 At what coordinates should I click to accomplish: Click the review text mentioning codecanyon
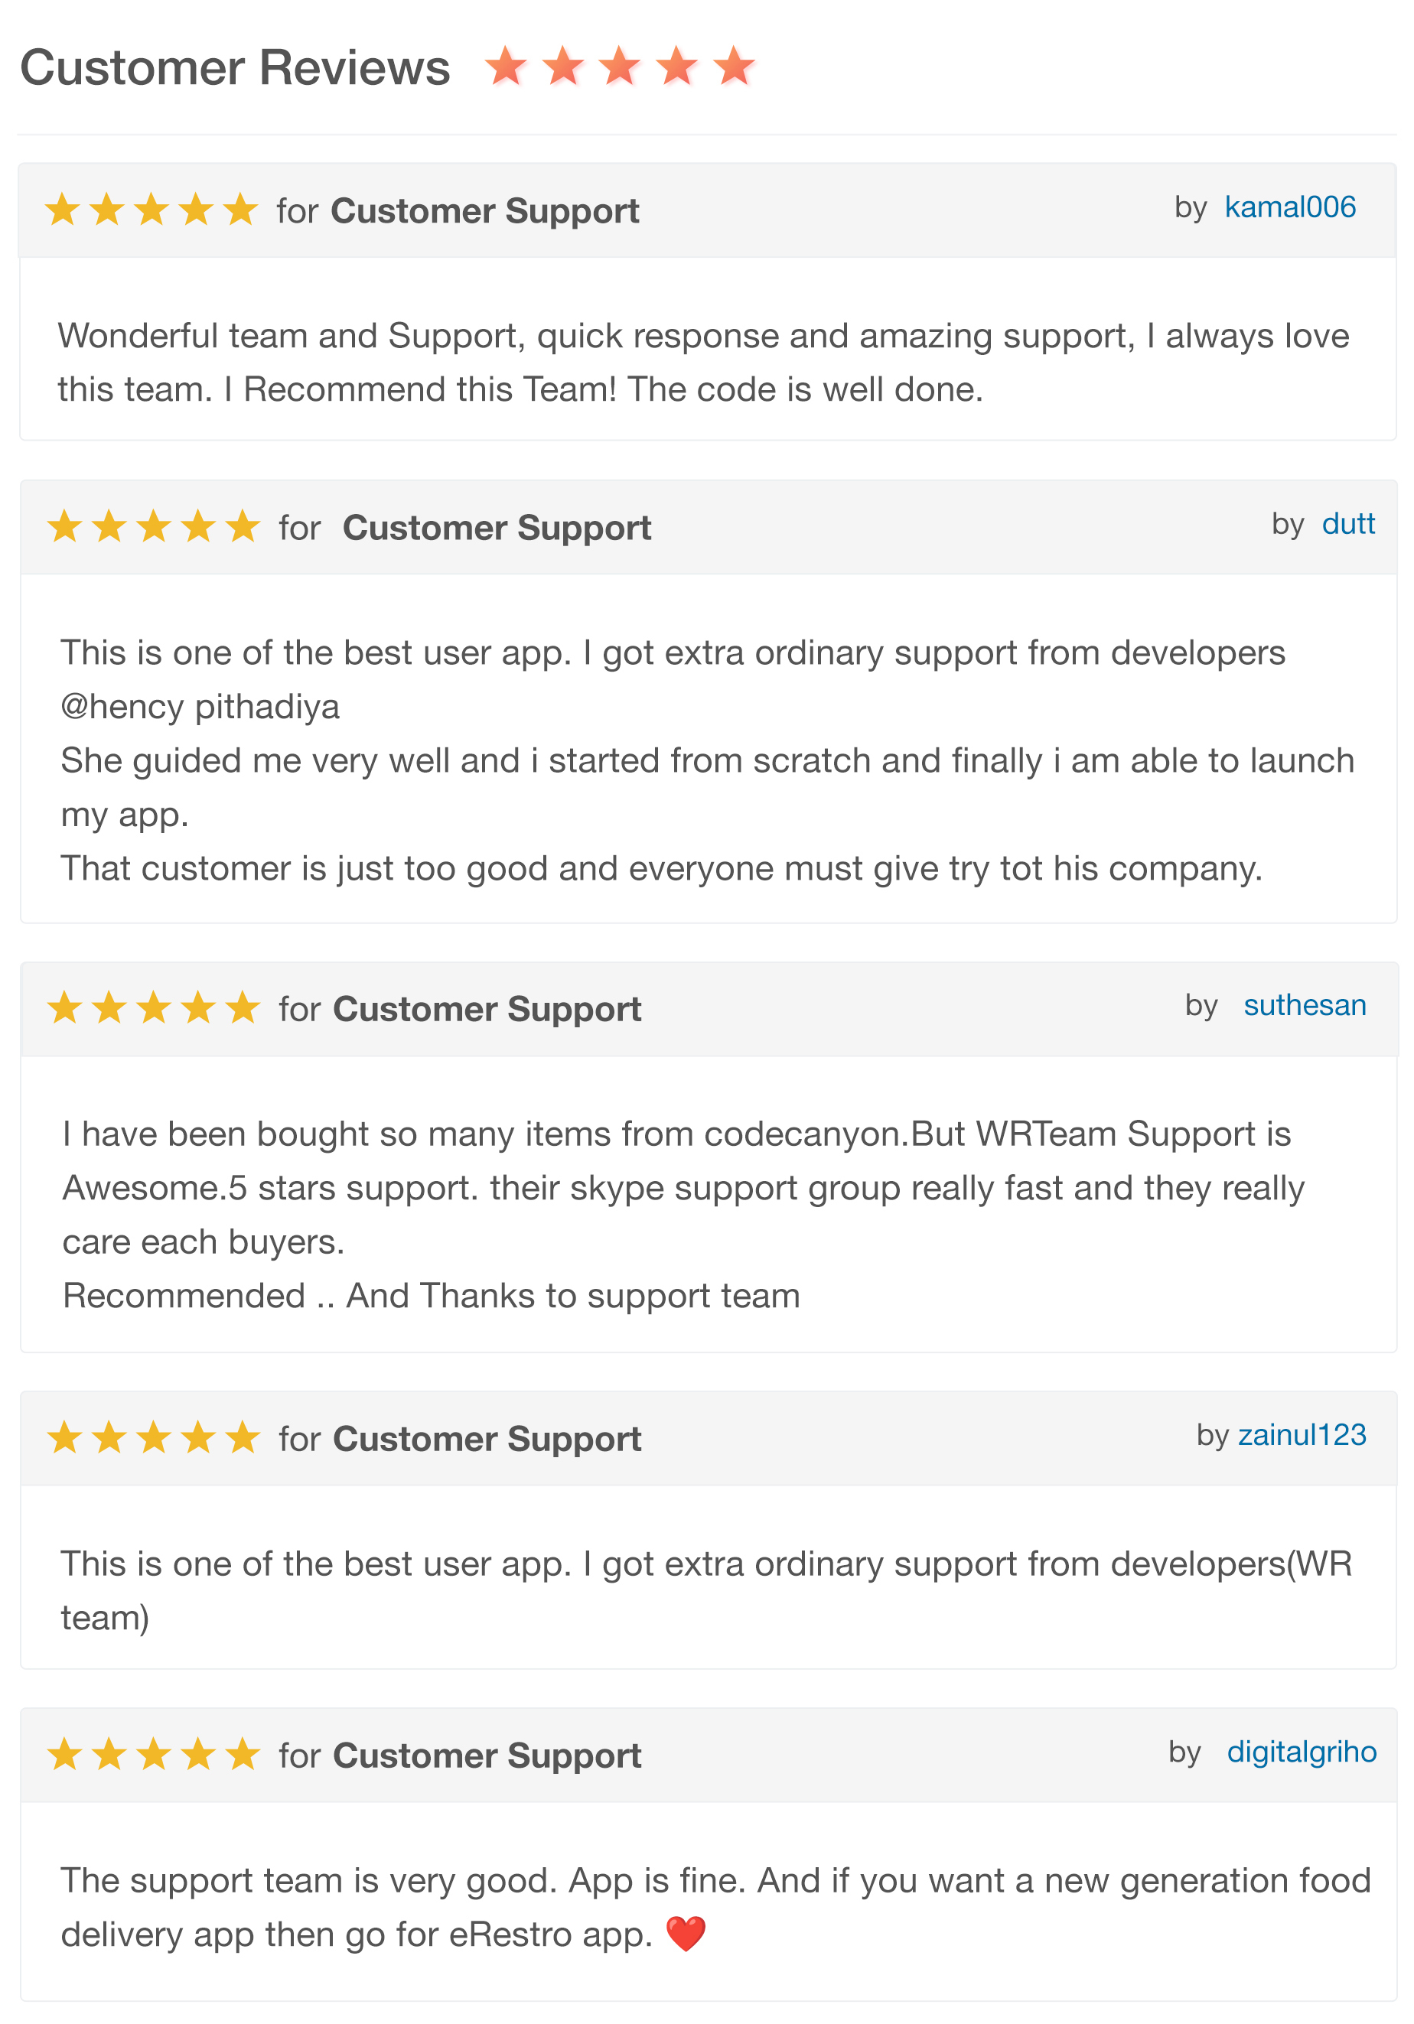[683, 1215]
